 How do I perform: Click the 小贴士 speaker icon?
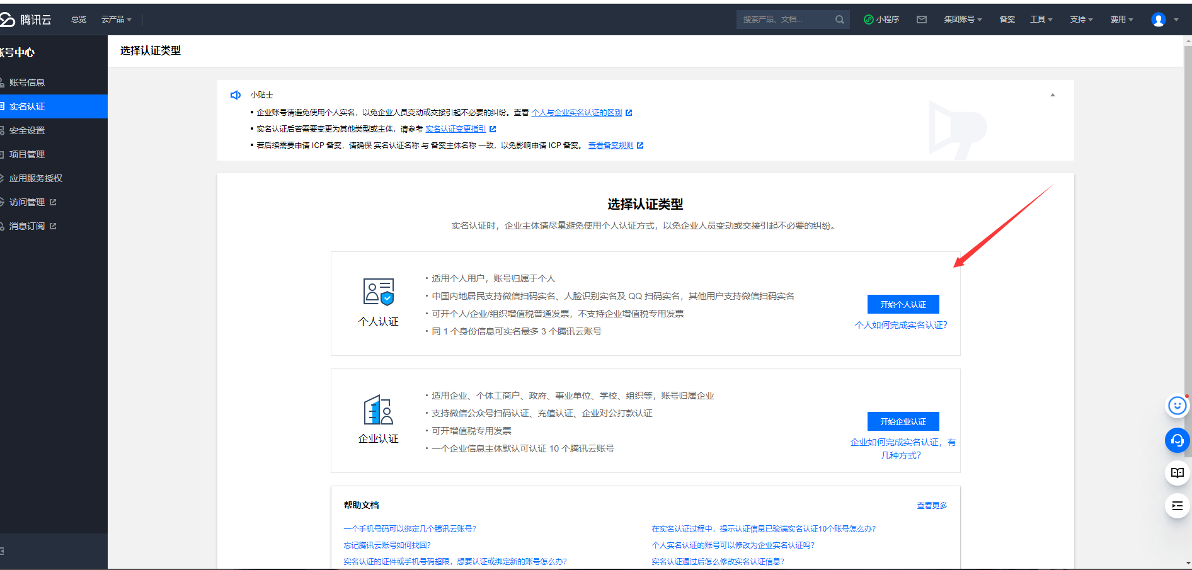click(236, 95)
